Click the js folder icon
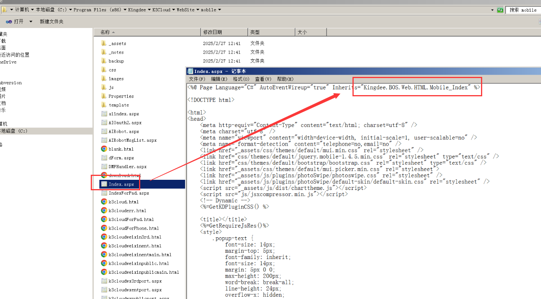 click(x=104, y=87)
